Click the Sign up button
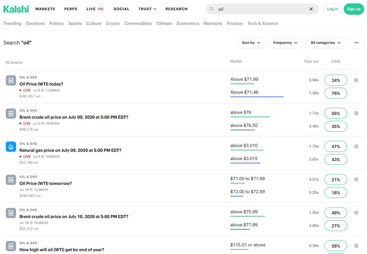The width and height of the screenshot is (367, 254). coord(354,9)
